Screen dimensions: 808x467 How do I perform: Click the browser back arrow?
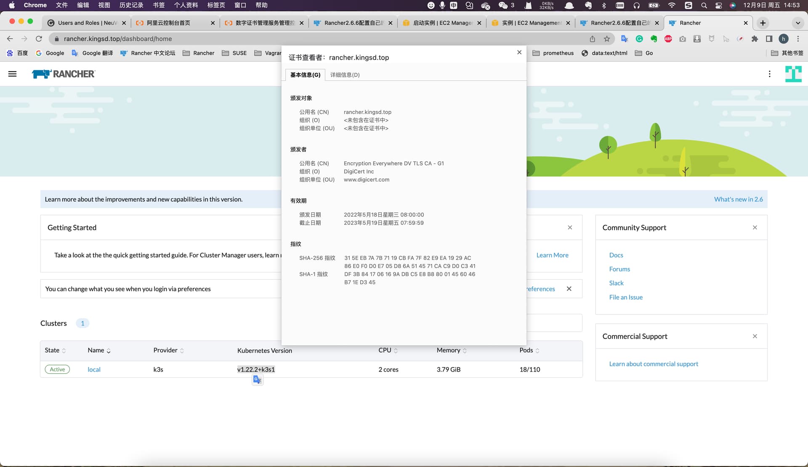tap(10, 39)
